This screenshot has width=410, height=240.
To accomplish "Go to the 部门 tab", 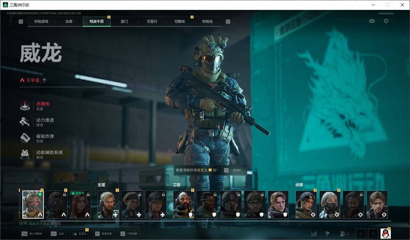I will pyautogui.click(x=124, y=22).
